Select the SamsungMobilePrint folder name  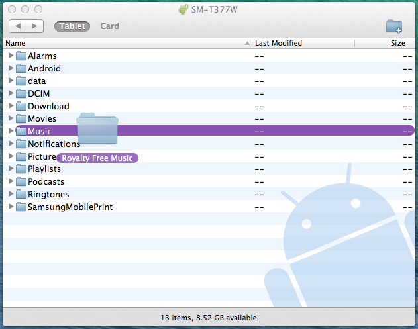point(70,207)
